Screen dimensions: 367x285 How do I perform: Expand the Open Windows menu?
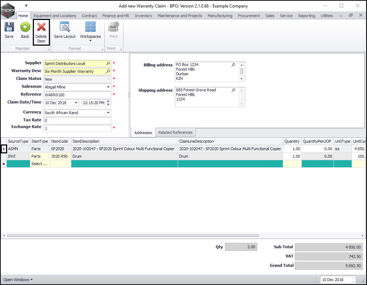coord(18,280)
